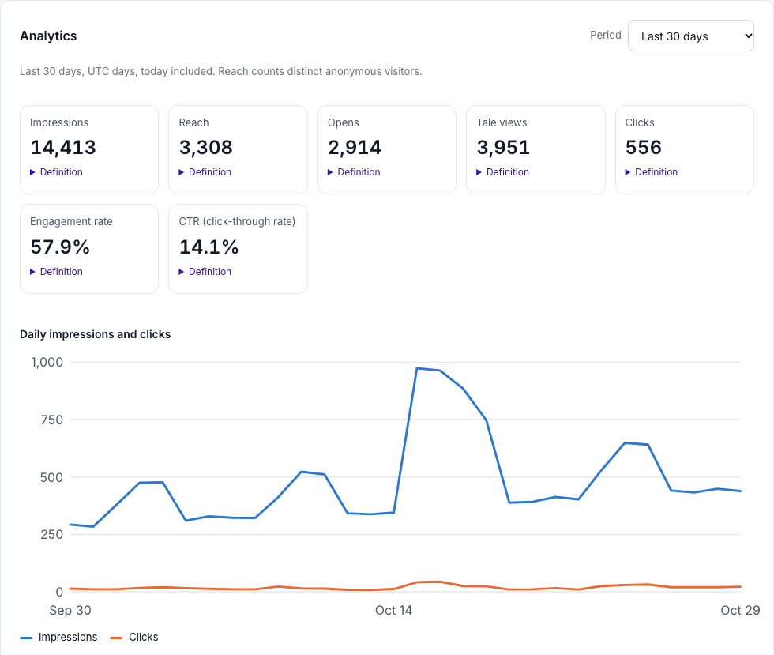This screenshot has width=774, height=655.
Task: Open the Period dropdown showing Last 30 days
Action: 690,36
